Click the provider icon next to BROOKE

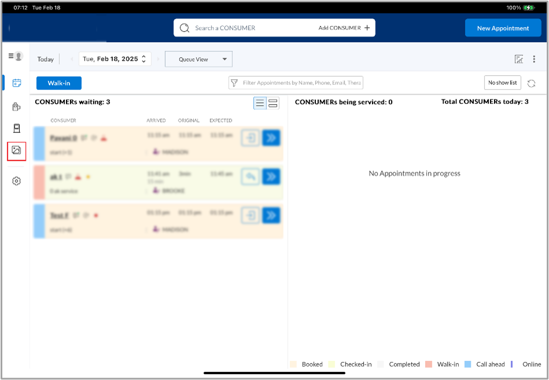point(156,191)
